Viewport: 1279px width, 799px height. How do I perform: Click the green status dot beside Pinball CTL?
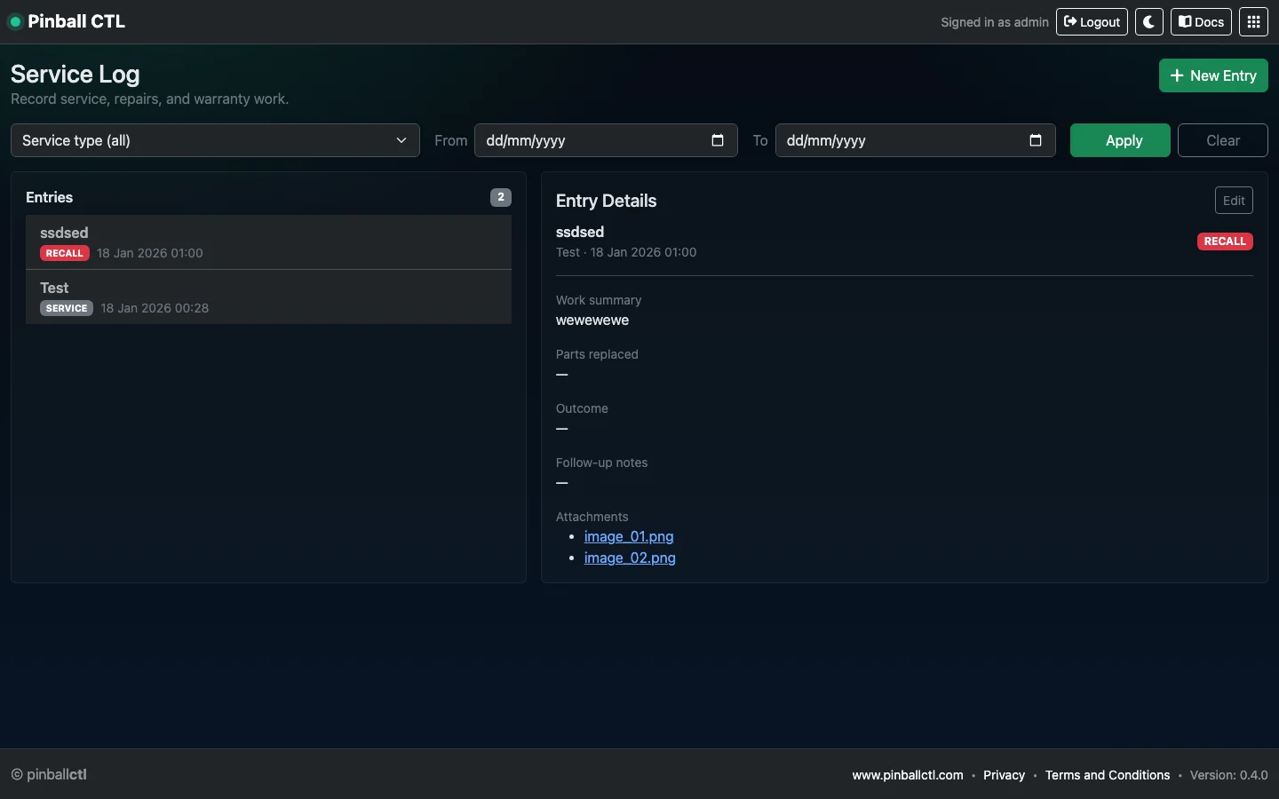tap(15, 21)
